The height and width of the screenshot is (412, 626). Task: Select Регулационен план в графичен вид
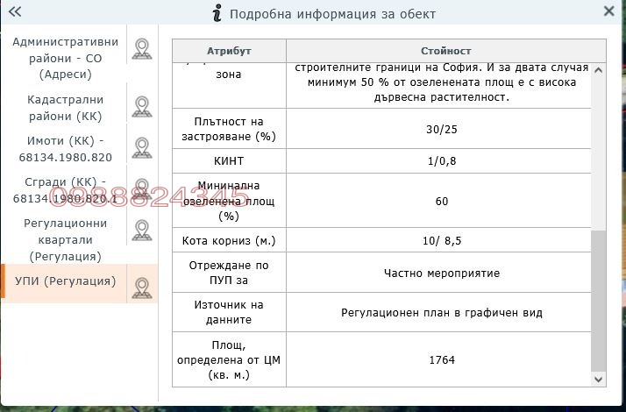point(438,312)
